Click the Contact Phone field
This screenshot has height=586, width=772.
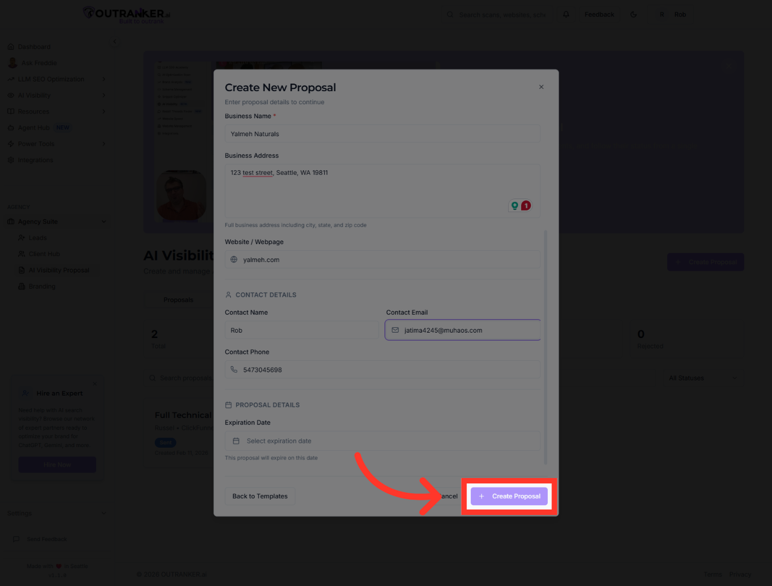(382, 370)
